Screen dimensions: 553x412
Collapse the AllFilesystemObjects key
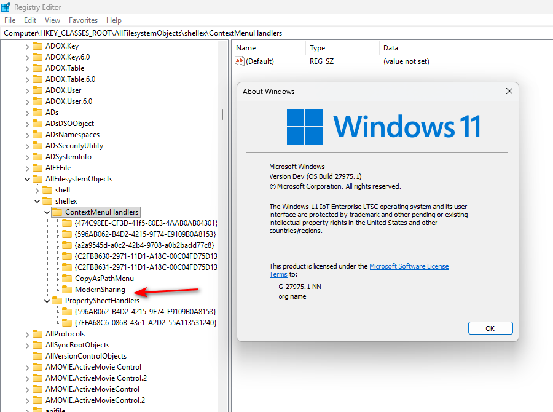tap(27, 179)
